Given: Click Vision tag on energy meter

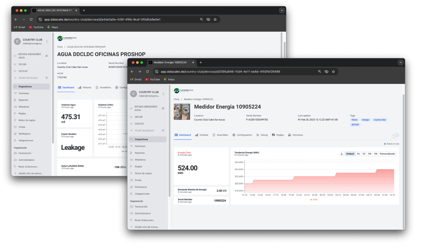Looking at the screenshot, I should (354, 120).
